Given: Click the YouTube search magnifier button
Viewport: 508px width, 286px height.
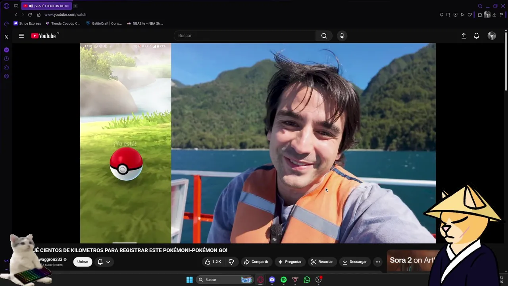Looking at the screenshot, I should point(324,36).
